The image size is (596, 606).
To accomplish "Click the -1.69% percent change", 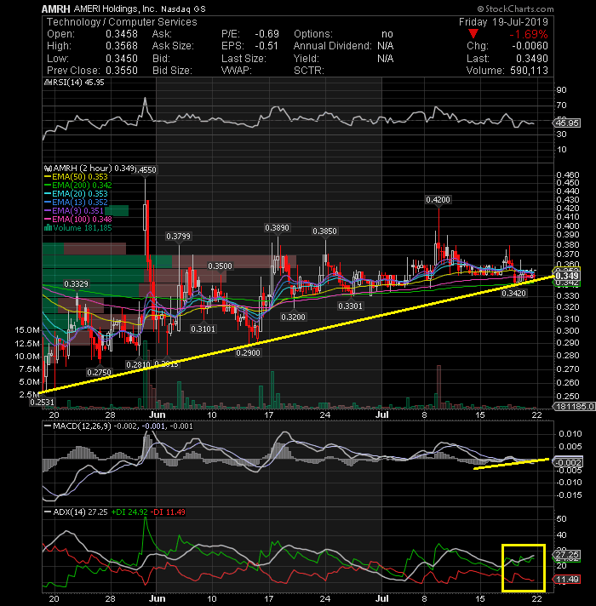I will coord(529,34).
